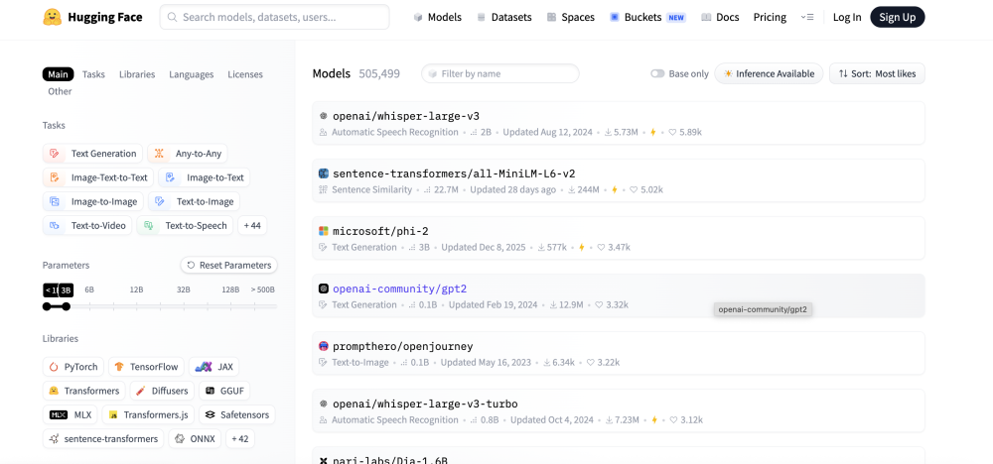This screenshot has width=993, height=464.
Task: Click the Text-to-Speech task icon
Action: pos(148,225)
